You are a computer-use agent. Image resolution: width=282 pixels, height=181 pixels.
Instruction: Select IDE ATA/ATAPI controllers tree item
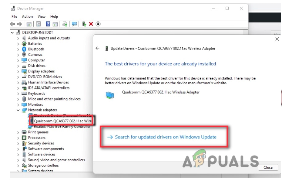(49, 88)
